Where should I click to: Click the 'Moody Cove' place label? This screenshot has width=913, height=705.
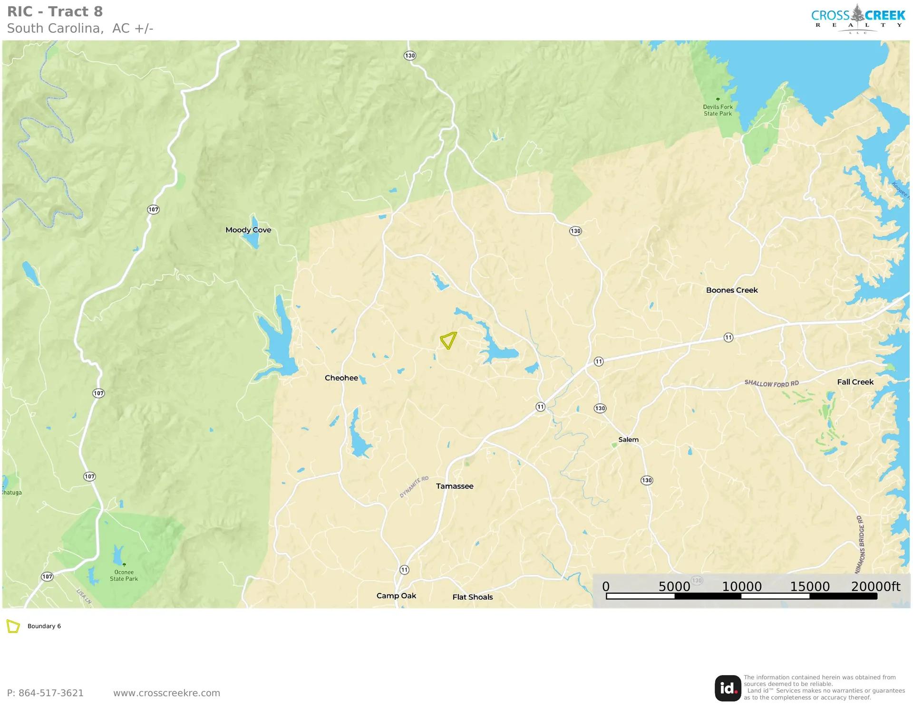pyautogui.click(x=248, y=230)
